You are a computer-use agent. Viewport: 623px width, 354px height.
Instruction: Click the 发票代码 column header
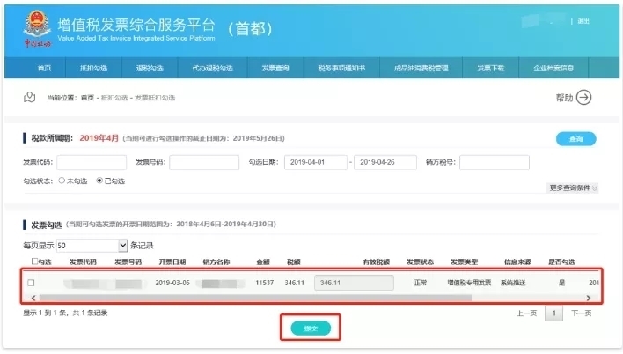(83, 262)
